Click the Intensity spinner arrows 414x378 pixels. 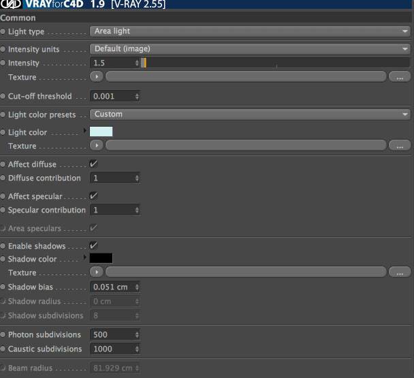pos(137,63)
